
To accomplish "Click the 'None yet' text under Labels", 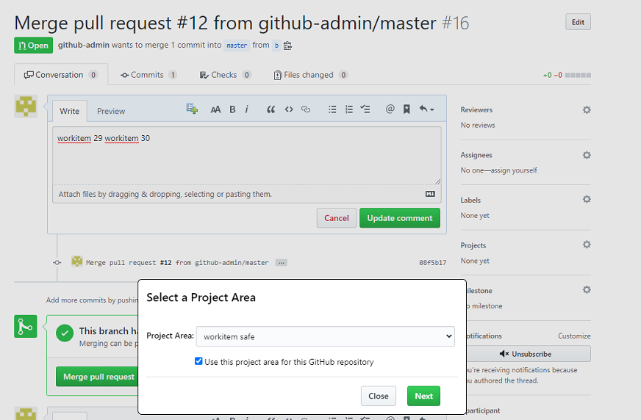I will point(475,216).
